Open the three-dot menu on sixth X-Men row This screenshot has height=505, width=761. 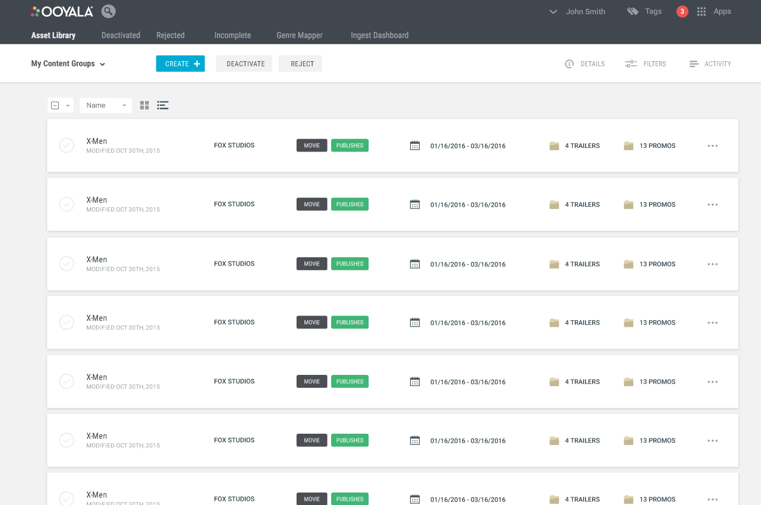coord(713,440)
